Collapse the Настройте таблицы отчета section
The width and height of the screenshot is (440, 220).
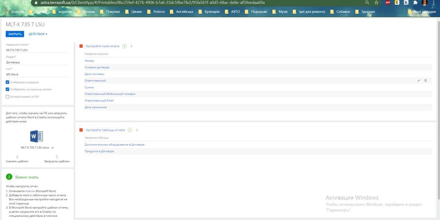(81, 130)
